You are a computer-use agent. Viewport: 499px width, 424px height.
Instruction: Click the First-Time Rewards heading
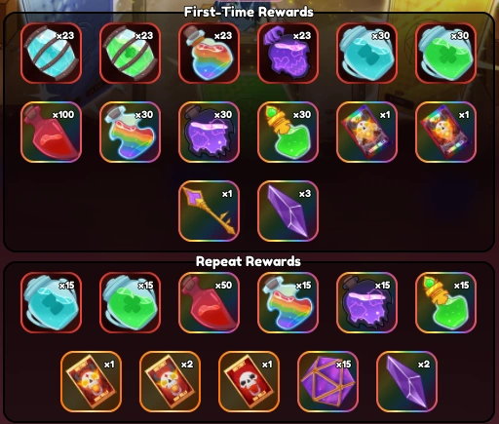point(249,12)
